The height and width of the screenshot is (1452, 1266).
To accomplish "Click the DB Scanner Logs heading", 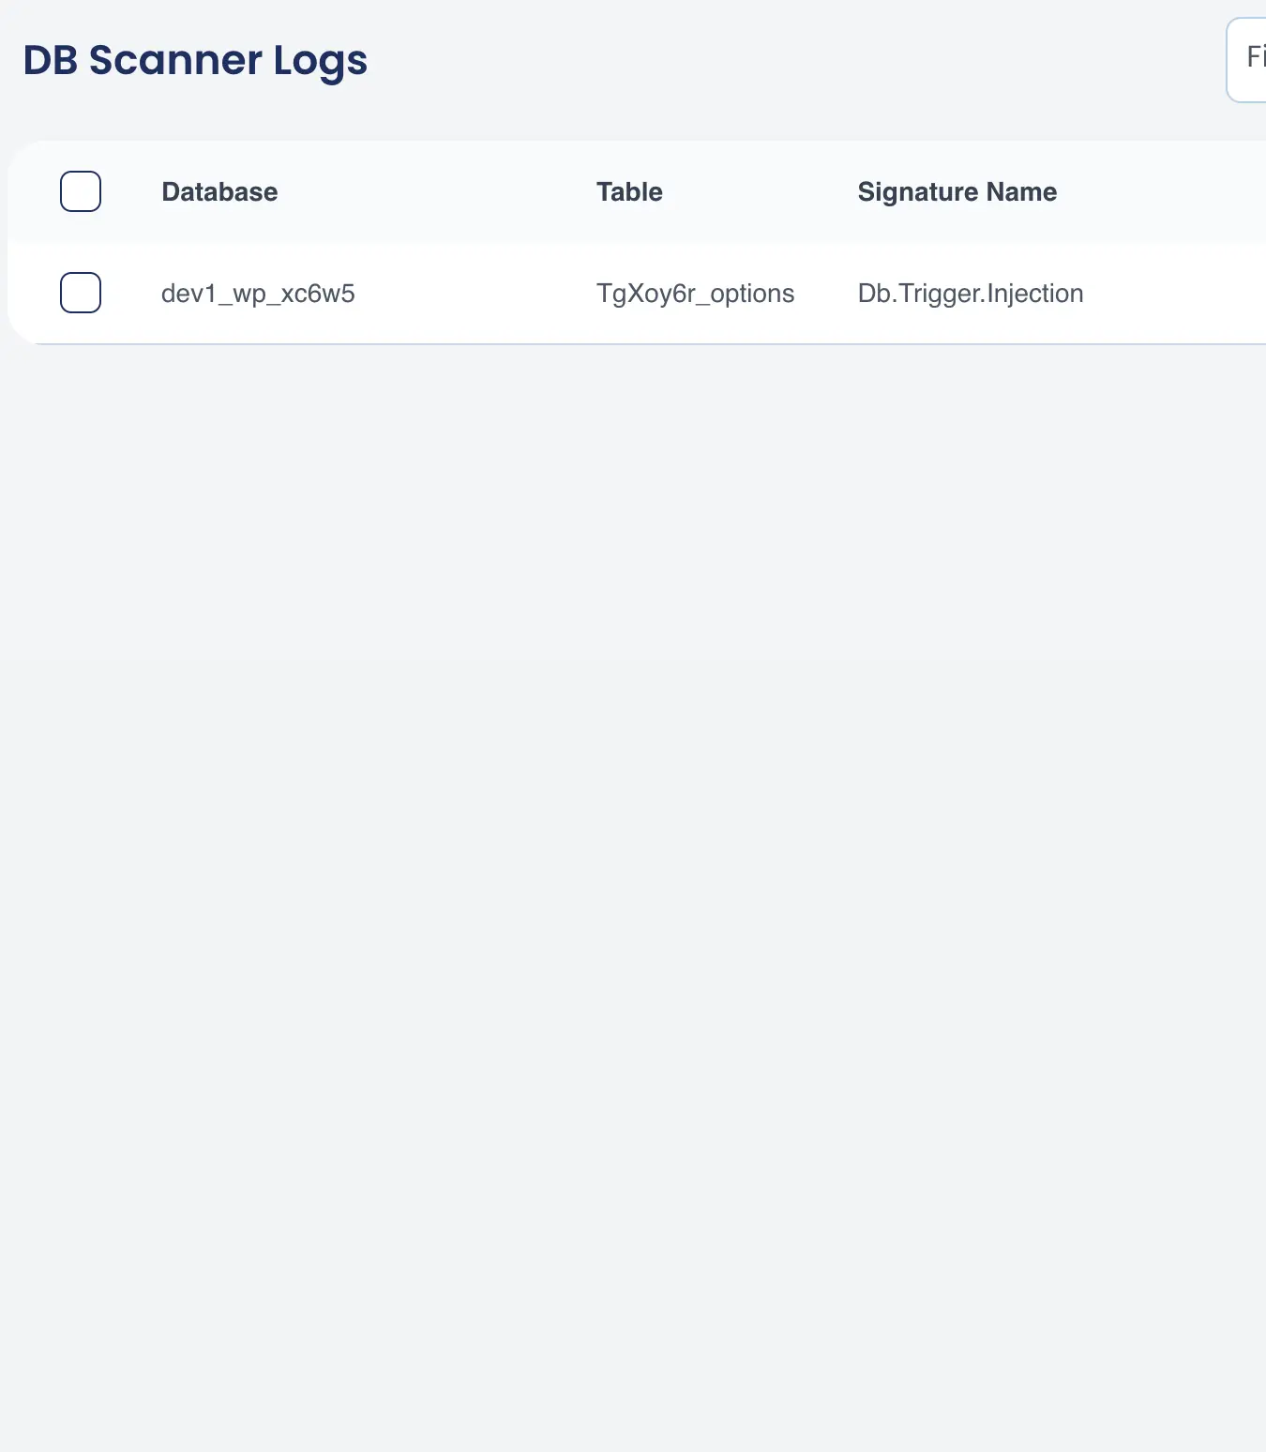I will [x=194, y=60].
